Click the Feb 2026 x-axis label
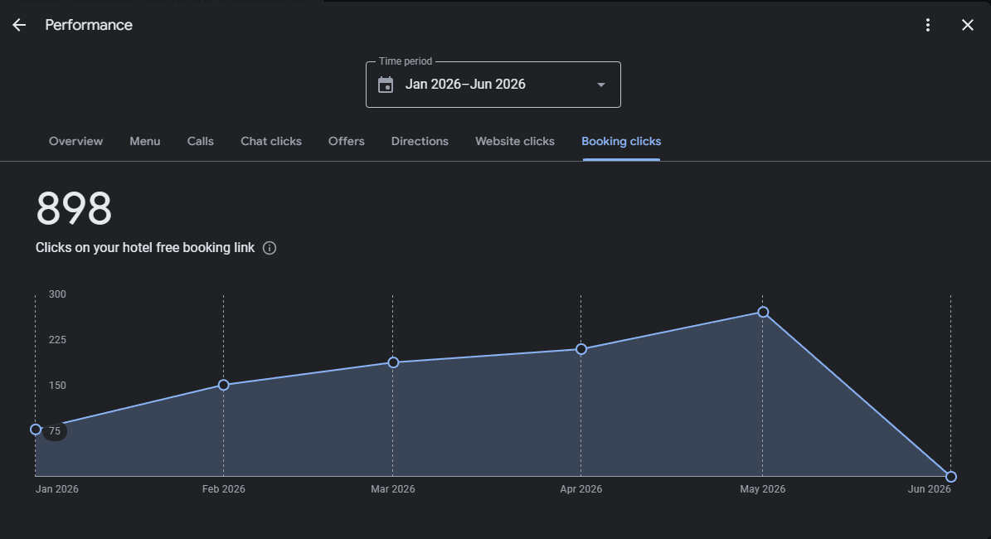Screen dimensions: 991x539 [x=224, y=489]
